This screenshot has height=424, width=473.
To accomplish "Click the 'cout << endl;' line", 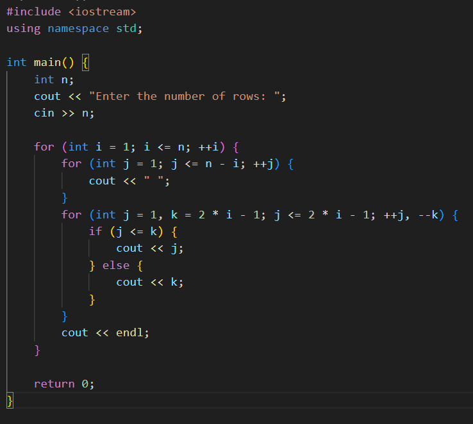I will [105, 333].
